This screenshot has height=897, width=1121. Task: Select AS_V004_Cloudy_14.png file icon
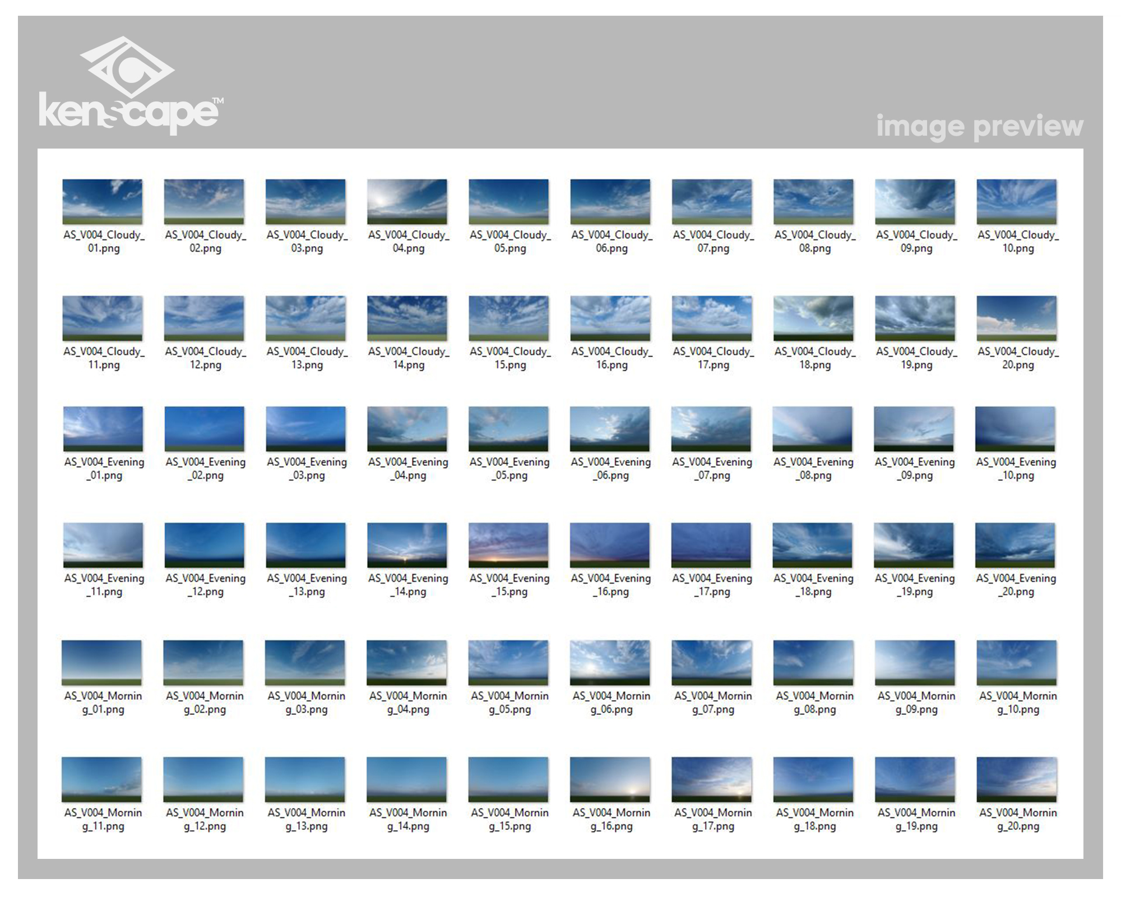(407, 318)
